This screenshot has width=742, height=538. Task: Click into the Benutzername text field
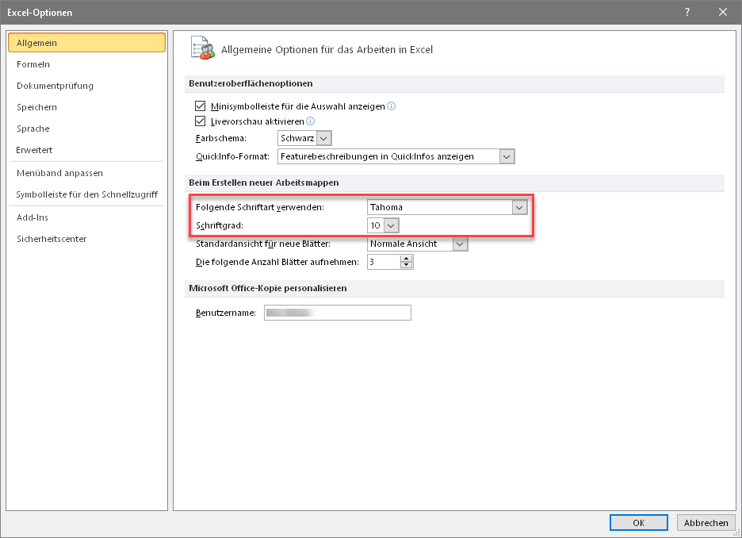338,313
